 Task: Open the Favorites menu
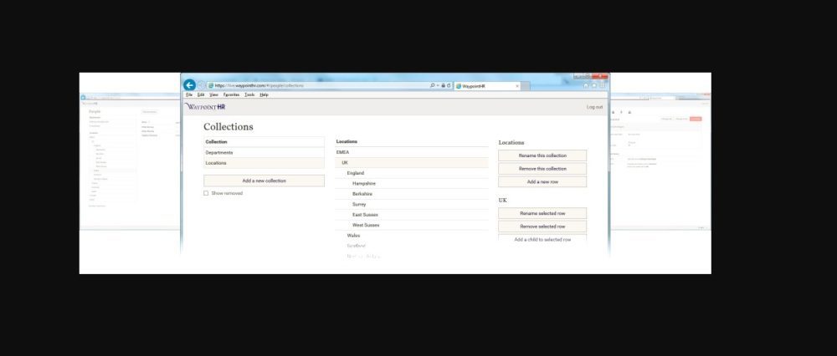click(231, 94)
